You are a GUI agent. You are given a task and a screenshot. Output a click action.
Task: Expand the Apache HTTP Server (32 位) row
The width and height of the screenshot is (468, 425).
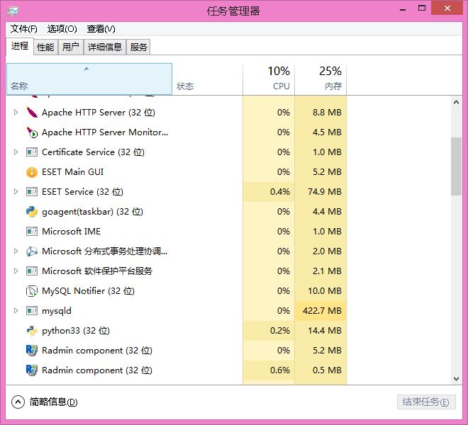16,113
